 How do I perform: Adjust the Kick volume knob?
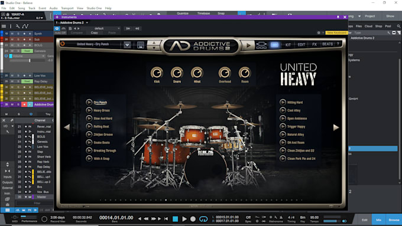pos(157,73)
